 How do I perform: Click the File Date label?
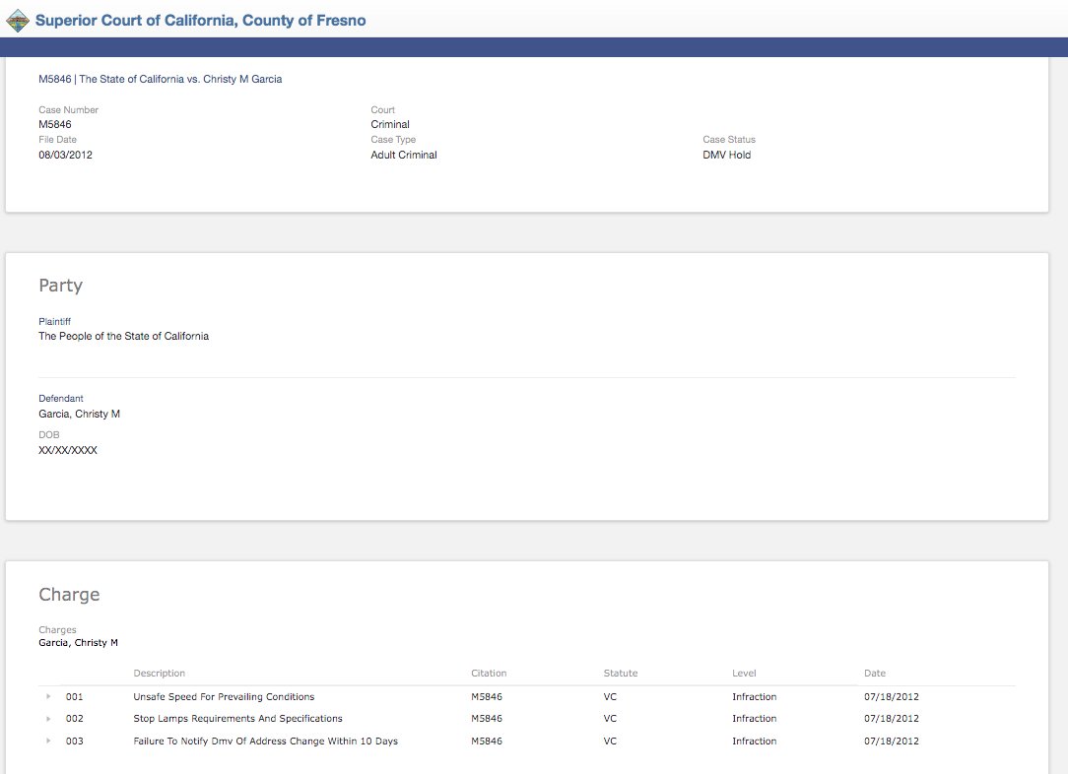(58, 140)
